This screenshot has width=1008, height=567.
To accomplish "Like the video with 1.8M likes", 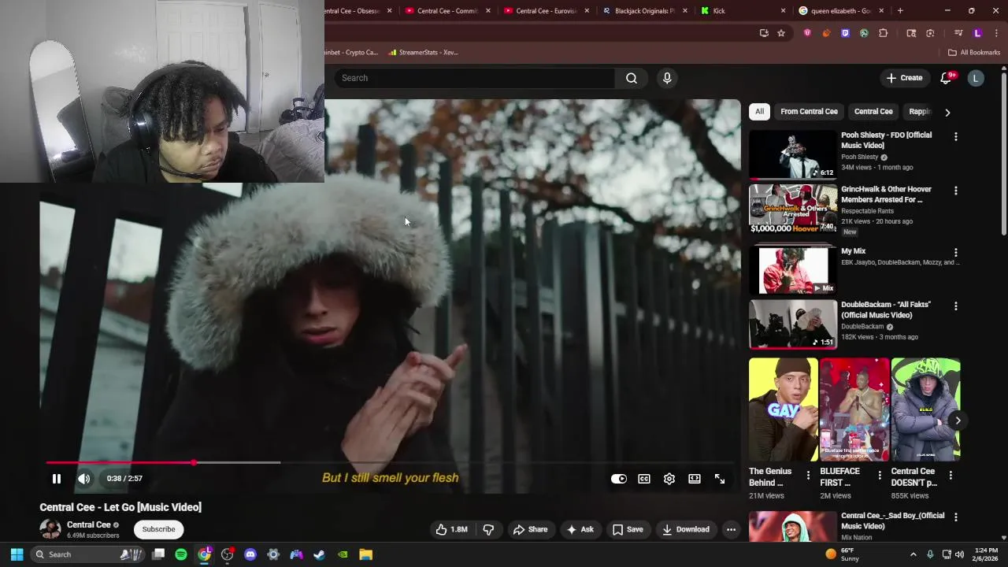I will tap(451, 529).
